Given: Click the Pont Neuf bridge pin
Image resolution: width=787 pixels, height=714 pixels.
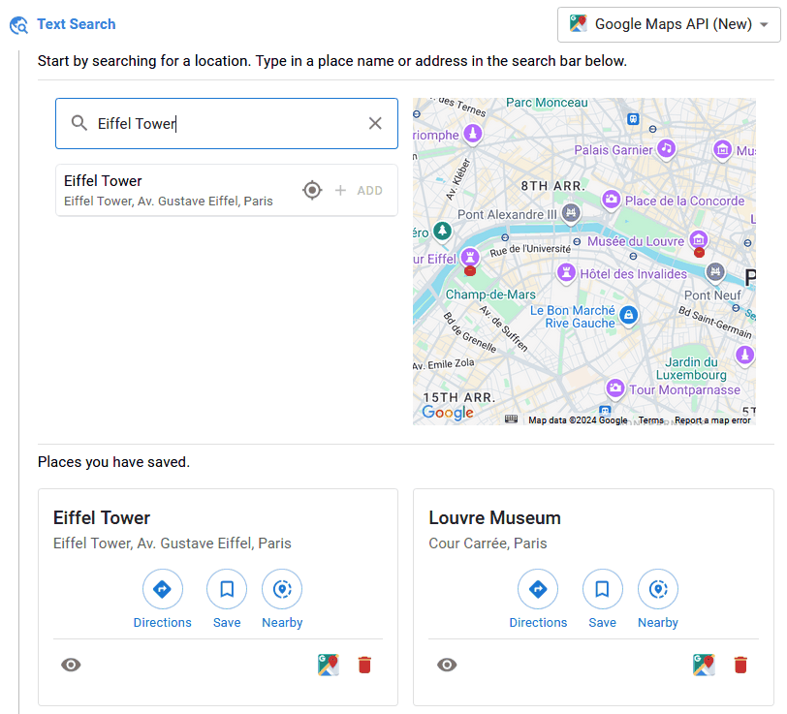Looking at the screenshot, I should [715, 272].
